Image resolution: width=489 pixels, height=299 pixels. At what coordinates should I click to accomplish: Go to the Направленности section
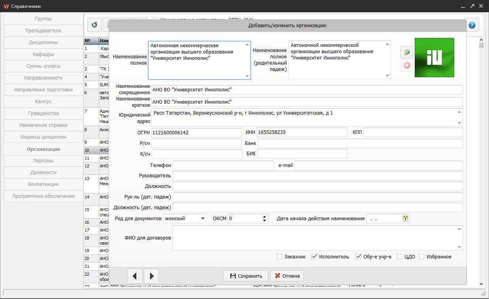coord(43,78)
